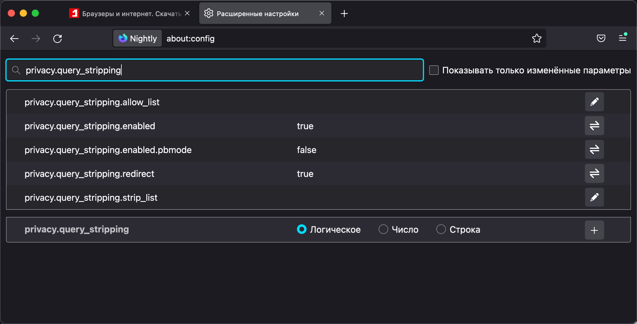This screenshot has width=637, height=324.
Task: Reload the current page
Action: coord(57,39)
